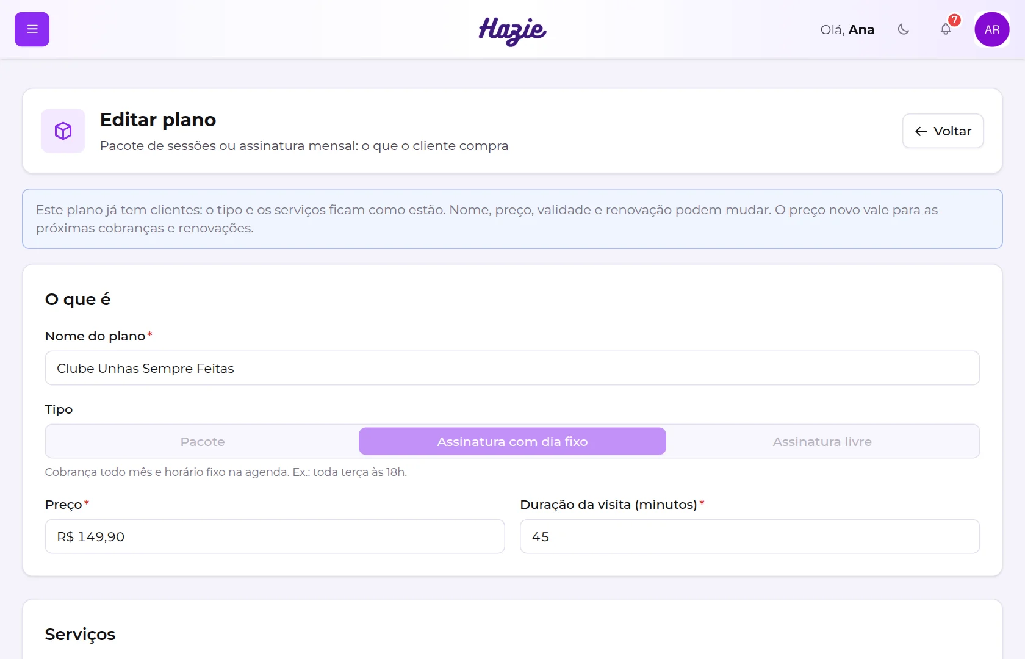Open notifications bell with 7 badge
The height and width of the screenshot is (659, 1025).
click(946, 29)
